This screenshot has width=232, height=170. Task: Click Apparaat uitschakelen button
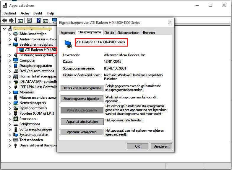(82, 122)
